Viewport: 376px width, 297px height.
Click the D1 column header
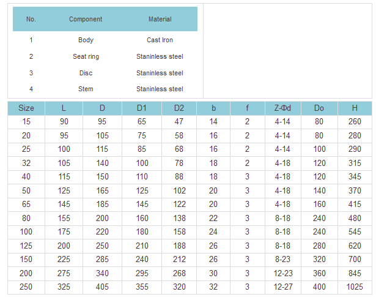[x=142, y=108]
